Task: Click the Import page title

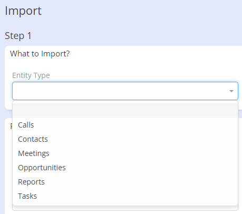Action: pyautogui.click(x=23, y=11)
